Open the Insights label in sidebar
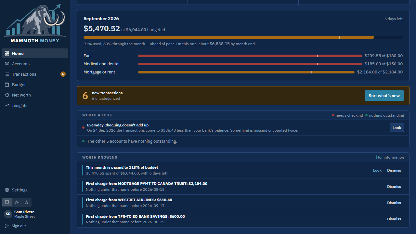The width and height of the screenshot is (416, 234). (x=19, y=105)
